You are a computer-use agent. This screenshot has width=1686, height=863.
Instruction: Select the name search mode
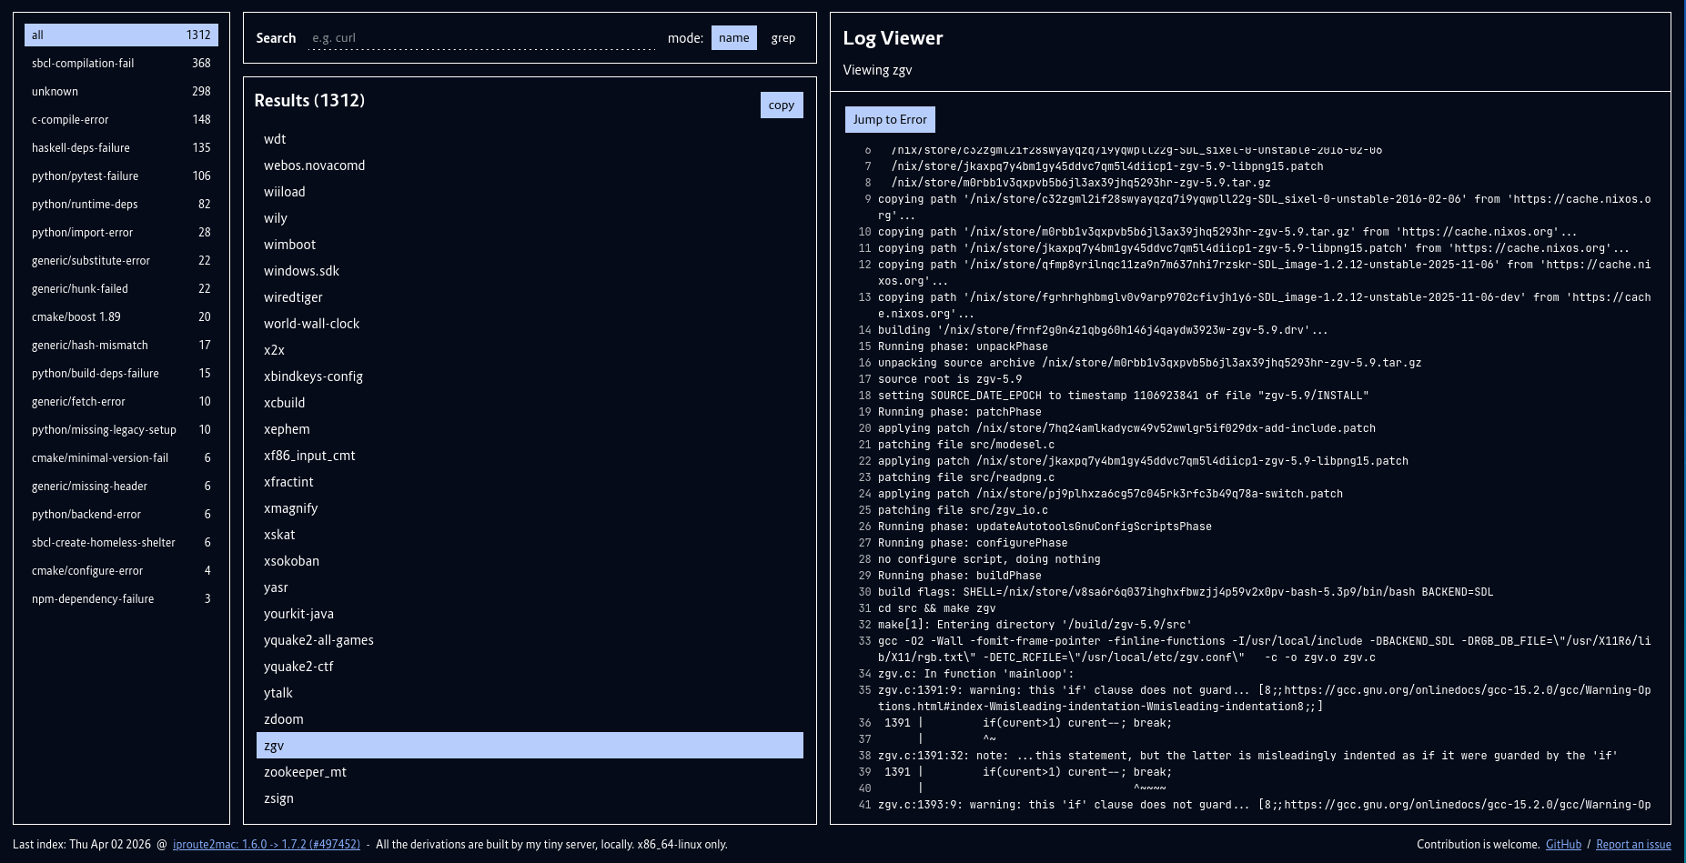[733, 38]
